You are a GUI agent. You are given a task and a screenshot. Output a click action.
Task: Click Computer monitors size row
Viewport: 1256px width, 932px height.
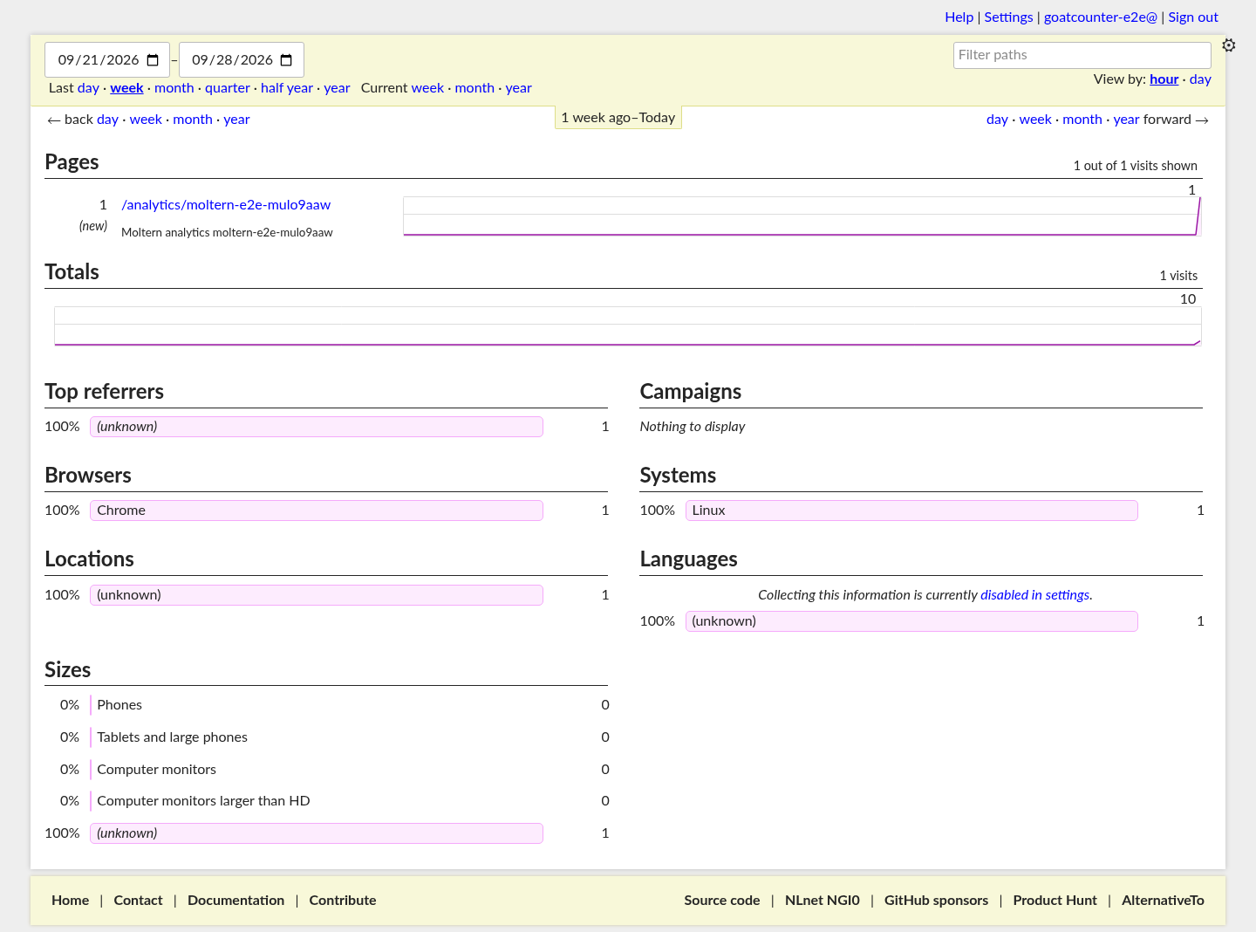(326, 770)
